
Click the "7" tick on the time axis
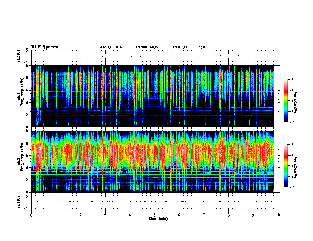(204, 215)
